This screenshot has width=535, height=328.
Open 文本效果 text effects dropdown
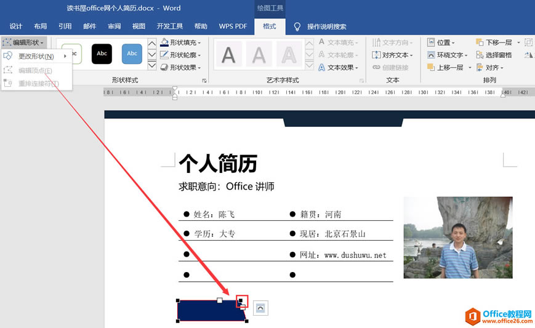point(339,68)
